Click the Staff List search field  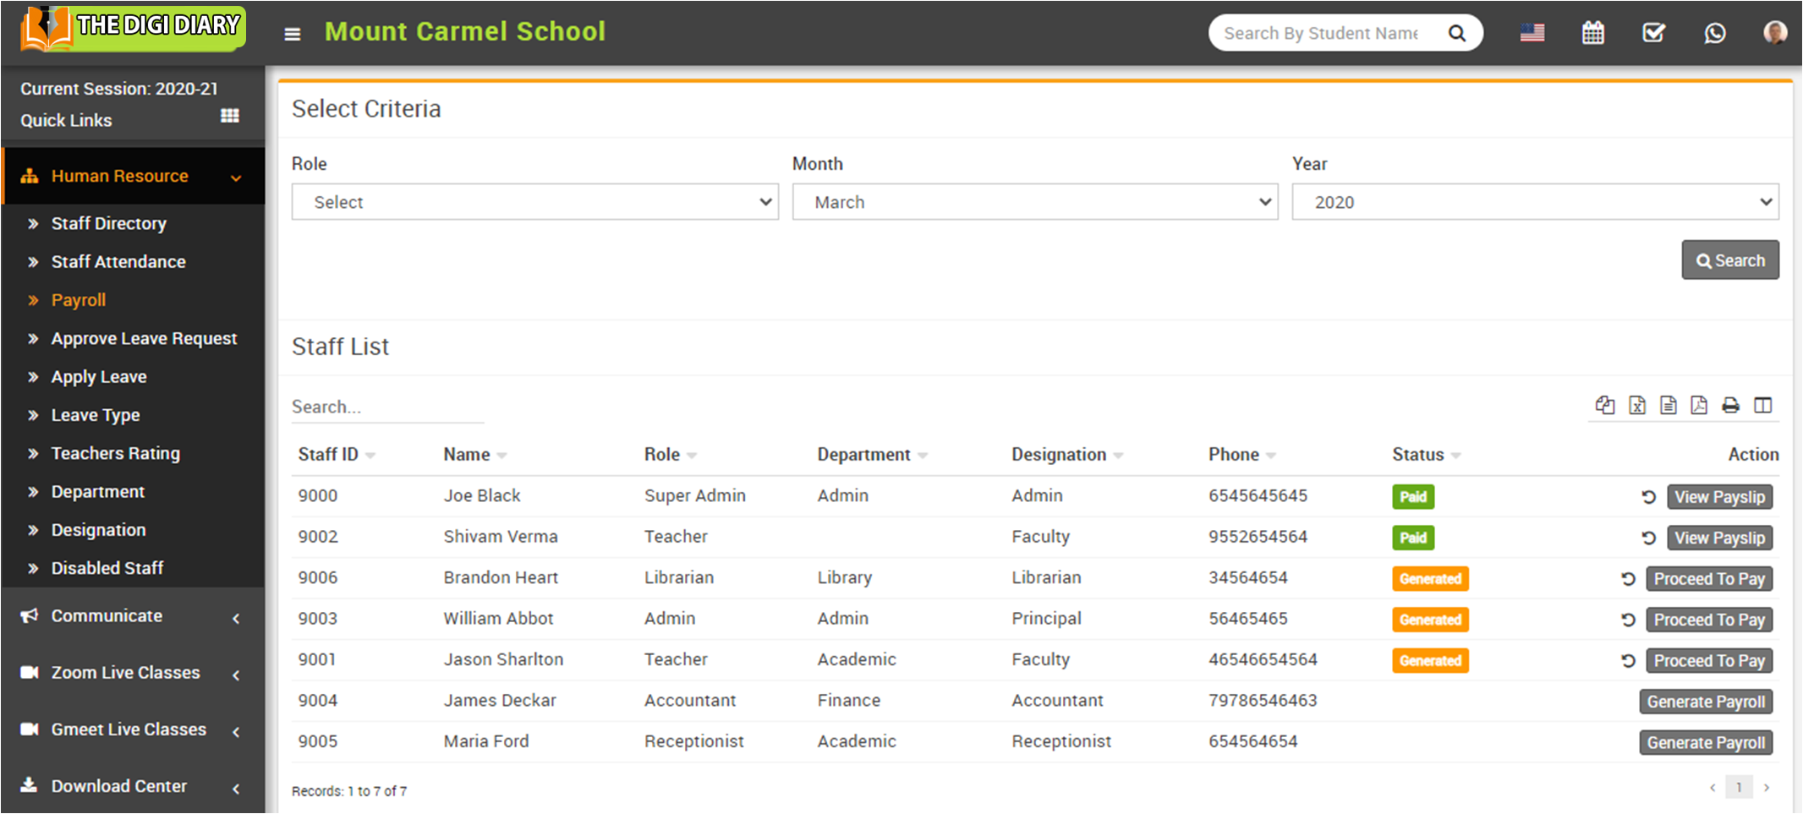[x=387, y=407]
